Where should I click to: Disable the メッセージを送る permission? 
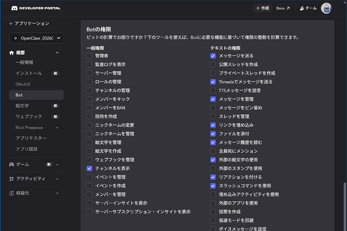212,55
